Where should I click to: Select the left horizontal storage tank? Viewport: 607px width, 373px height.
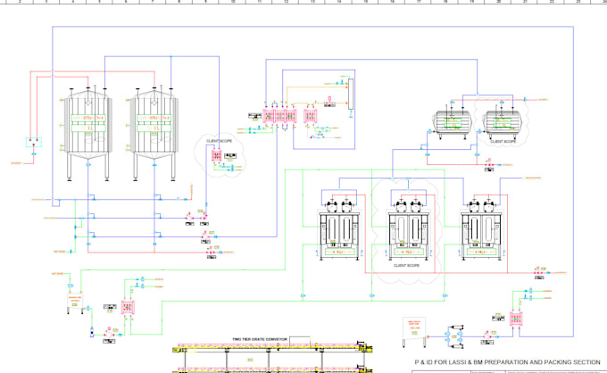tap(453, 123)
